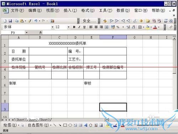Select the Rectangle drawing tool
The height and width of the screenshot is (134, 178).
tap(65, 125)
